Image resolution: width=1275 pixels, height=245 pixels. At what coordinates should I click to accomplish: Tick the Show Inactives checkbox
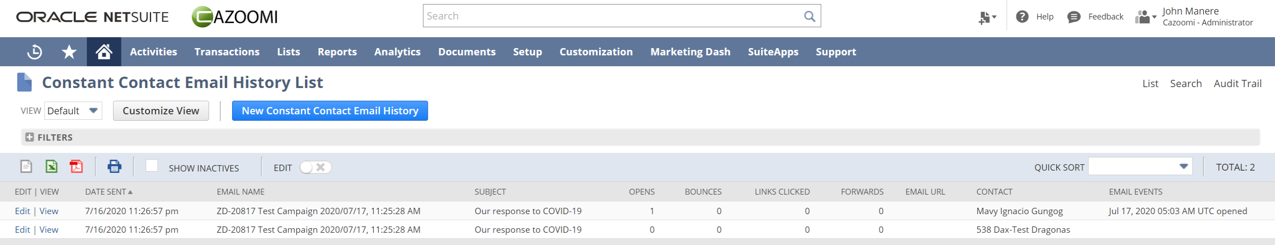tap(152, 166)
